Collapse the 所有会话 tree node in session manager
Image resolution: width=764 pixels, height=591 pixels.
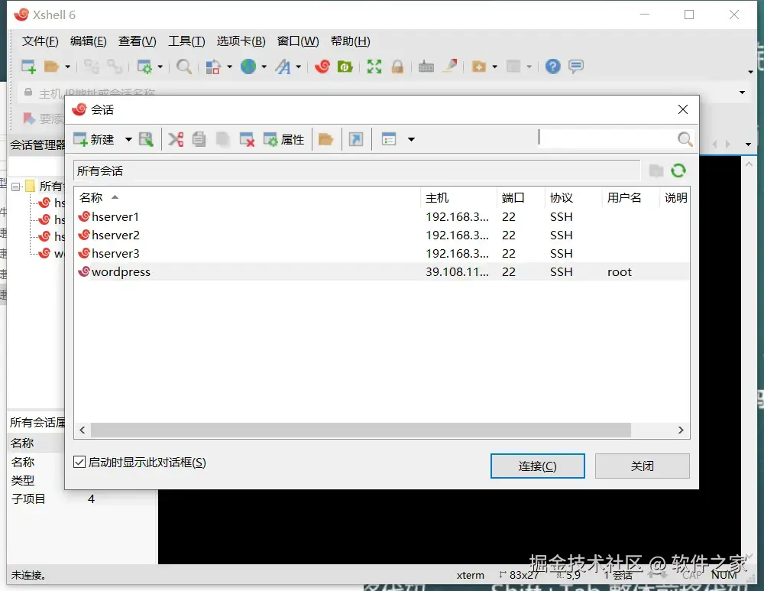(x=16, y=187)
